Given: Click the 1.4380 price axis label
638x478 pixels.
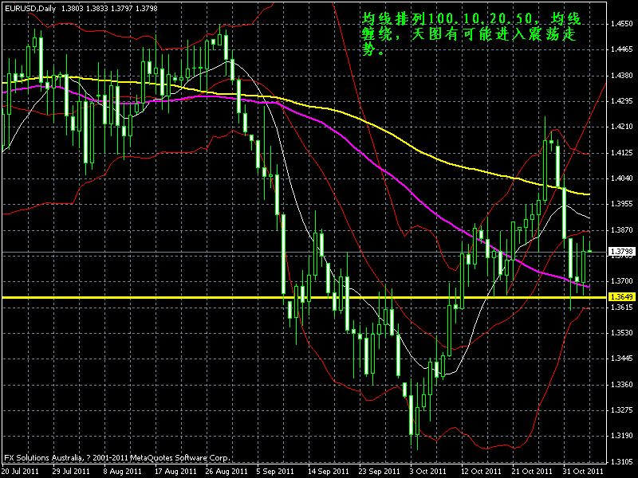Looking at the screenshot, I should (622, 75).
